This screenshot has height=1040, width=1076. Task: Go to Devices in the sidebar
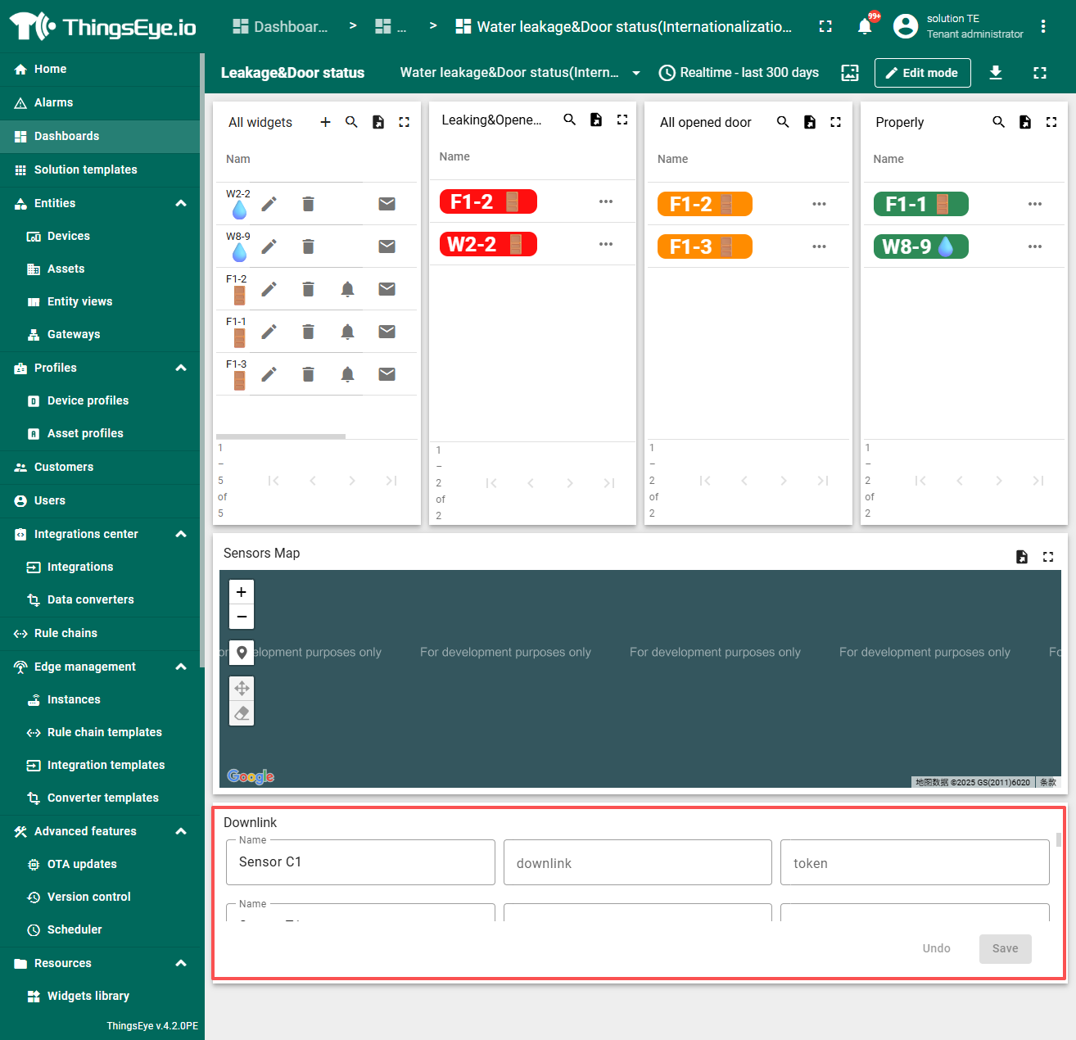69,236
